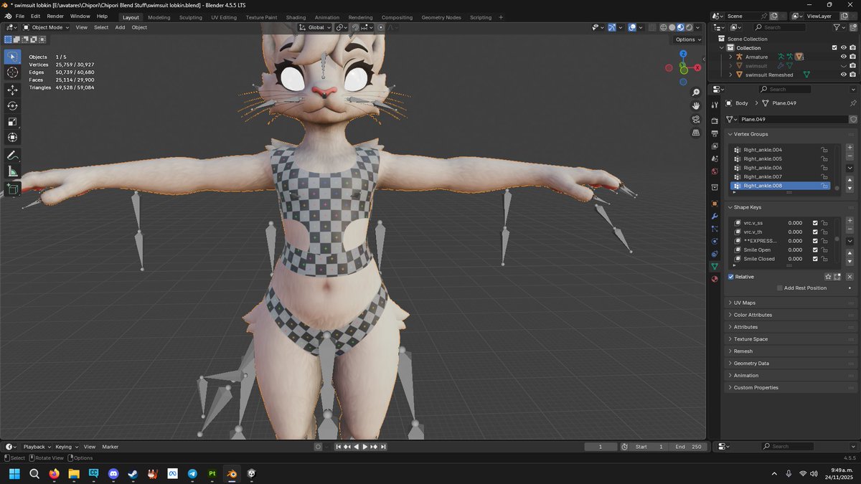Screen dimensions: 861x484
Task: Open the Modifier Properties tab (wrench icon)
Action: click(715, 217)
